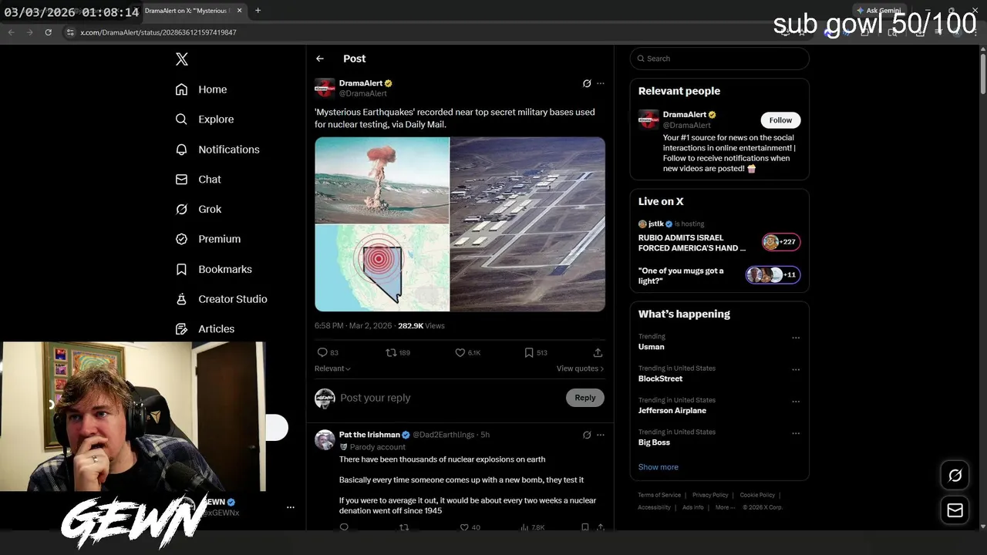987x555 pixels.
Task: Go back using the Post back arrow
Action: [x=320, y=59]
